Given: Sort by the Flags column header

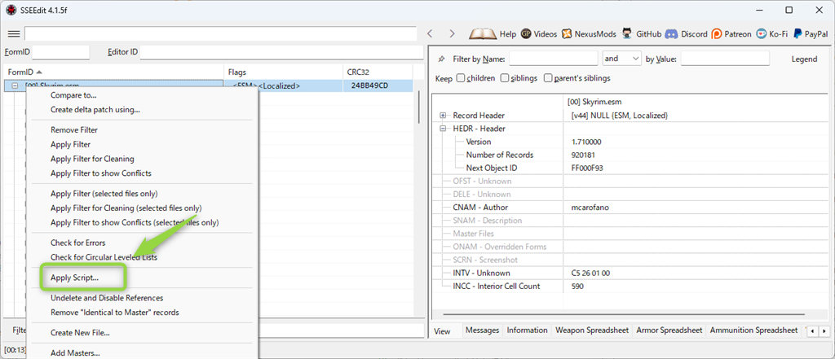Looking at the screenshot, I should [x=283, y=72].
